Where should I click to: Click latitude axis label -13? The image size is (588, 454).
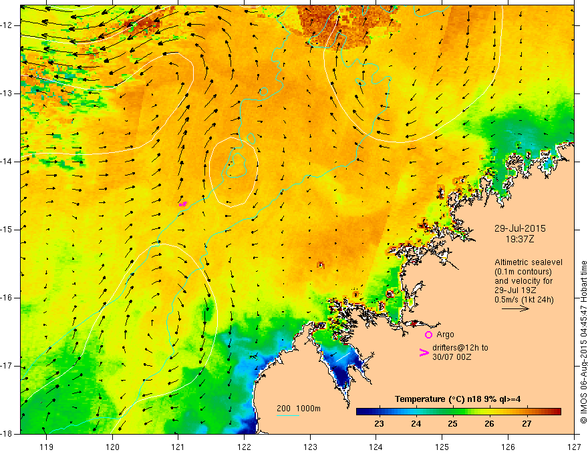coord(7,93)
